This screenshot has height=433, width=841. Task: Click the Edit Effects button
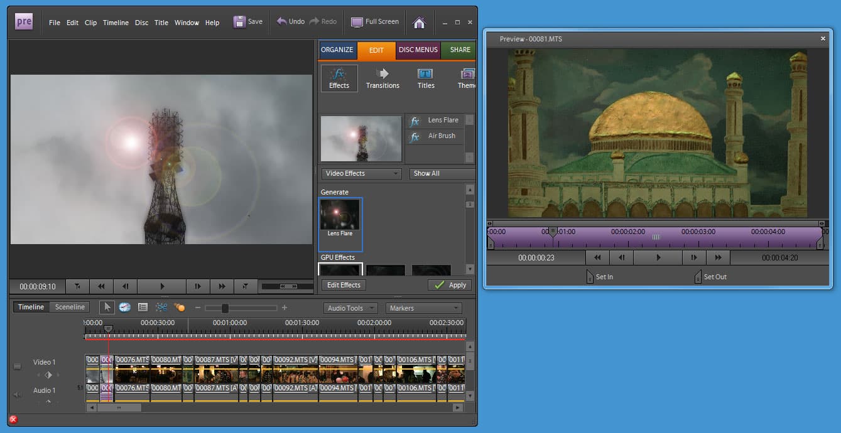tap(343, 285)
